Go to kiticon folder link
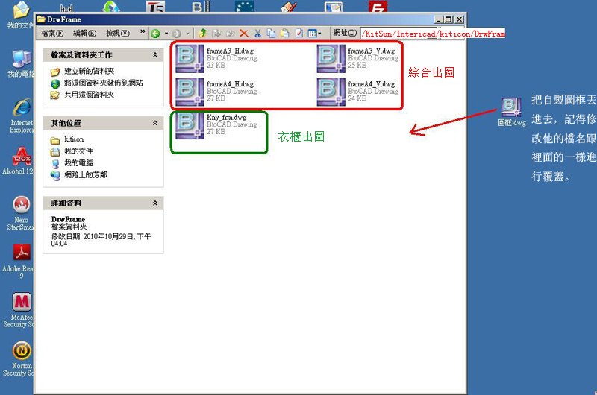The width and height of the screenshot is (597, 395). coord(73,139)
